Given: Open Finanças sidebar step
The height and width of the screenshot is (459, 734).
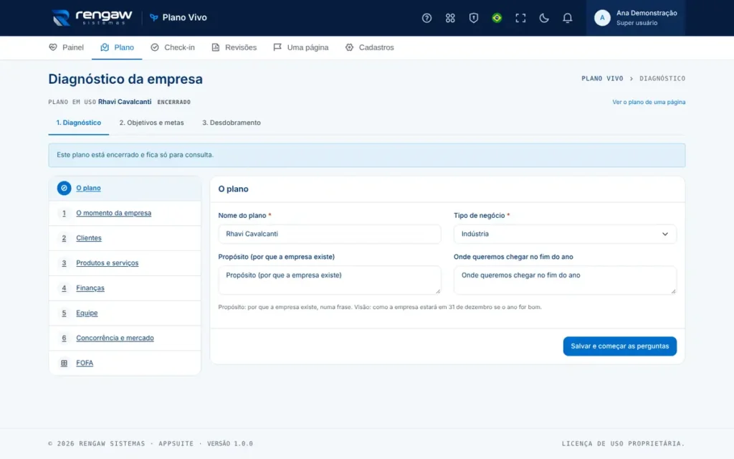Looking at the screenshot, I should pyautogui.click(x=90, y=288).
